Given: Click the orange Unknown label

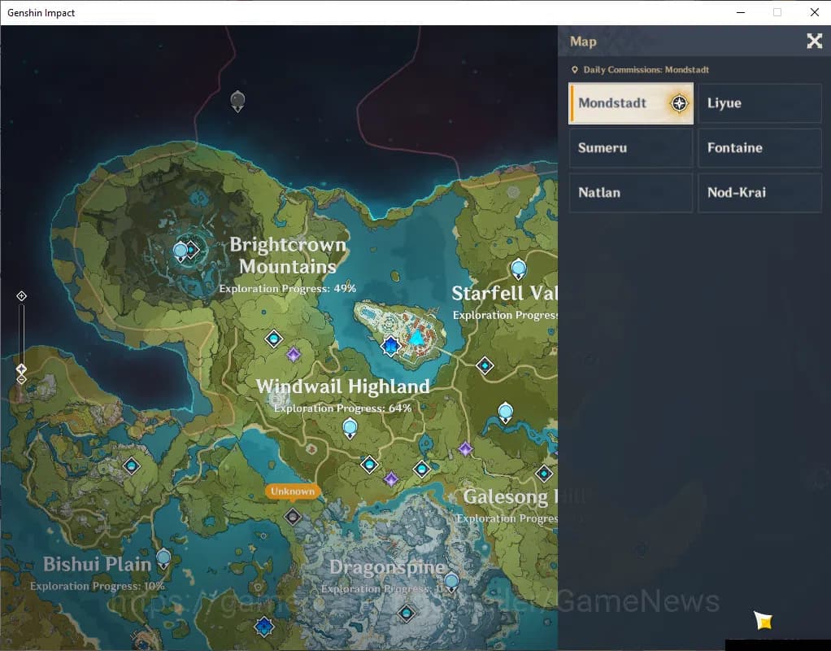Looking at the screenshot, I should point(293,492).
